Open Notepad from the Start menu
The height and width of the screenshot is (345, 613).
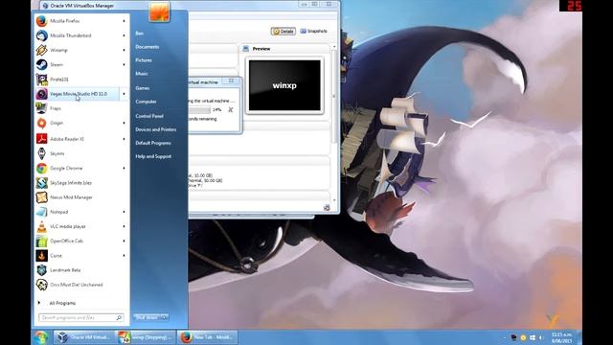pyautogui.click(x=80, y=212)
